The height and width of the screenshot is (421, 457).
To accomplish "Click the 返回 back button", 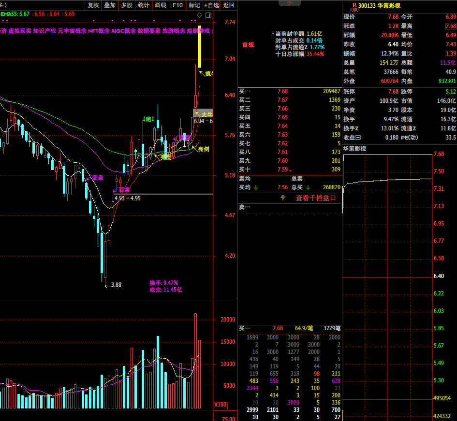I will click(x=229, y=5).
